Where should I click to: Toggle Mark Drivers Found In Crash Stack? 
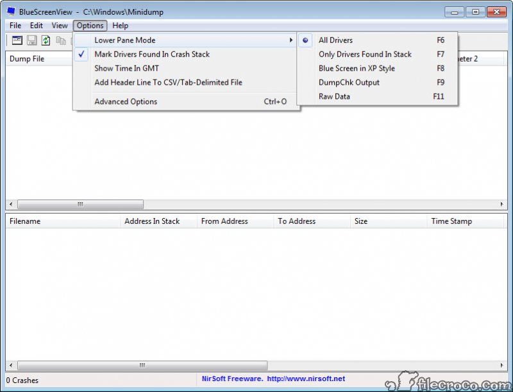tap(185, 55)
